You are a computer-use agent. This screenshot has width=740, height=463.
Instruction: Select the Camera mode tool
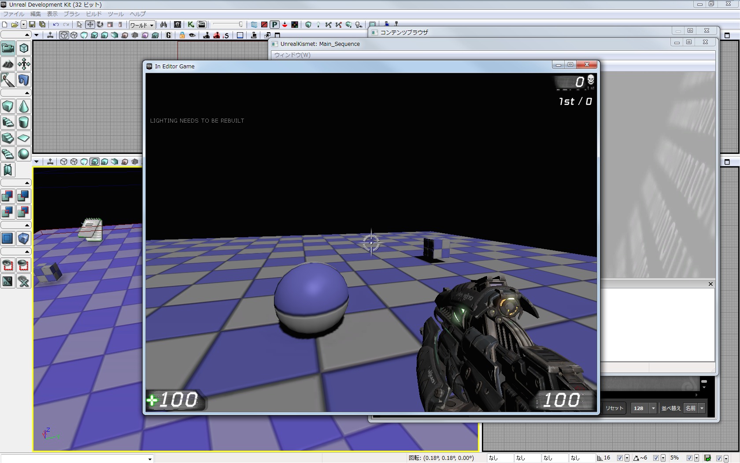pyautogui.click(x=8, y=48)
